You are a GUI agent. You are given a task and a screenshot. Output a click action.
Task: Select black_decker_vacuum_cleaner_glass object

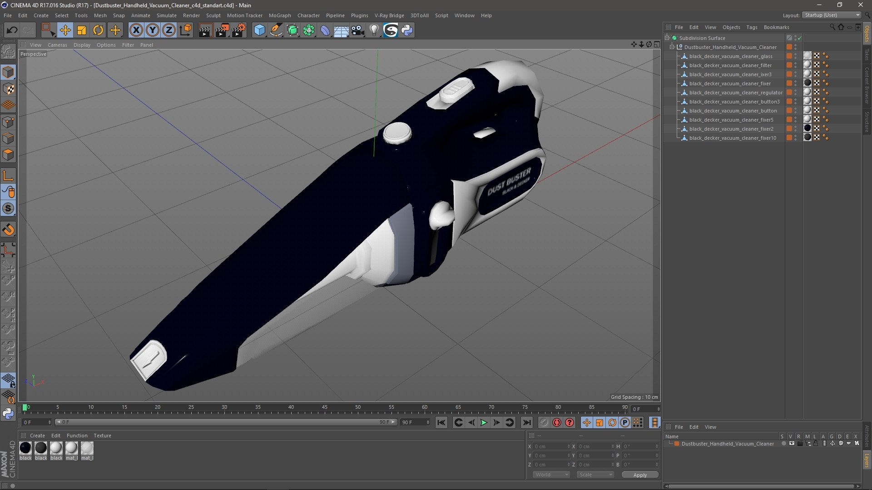point(730,56)
